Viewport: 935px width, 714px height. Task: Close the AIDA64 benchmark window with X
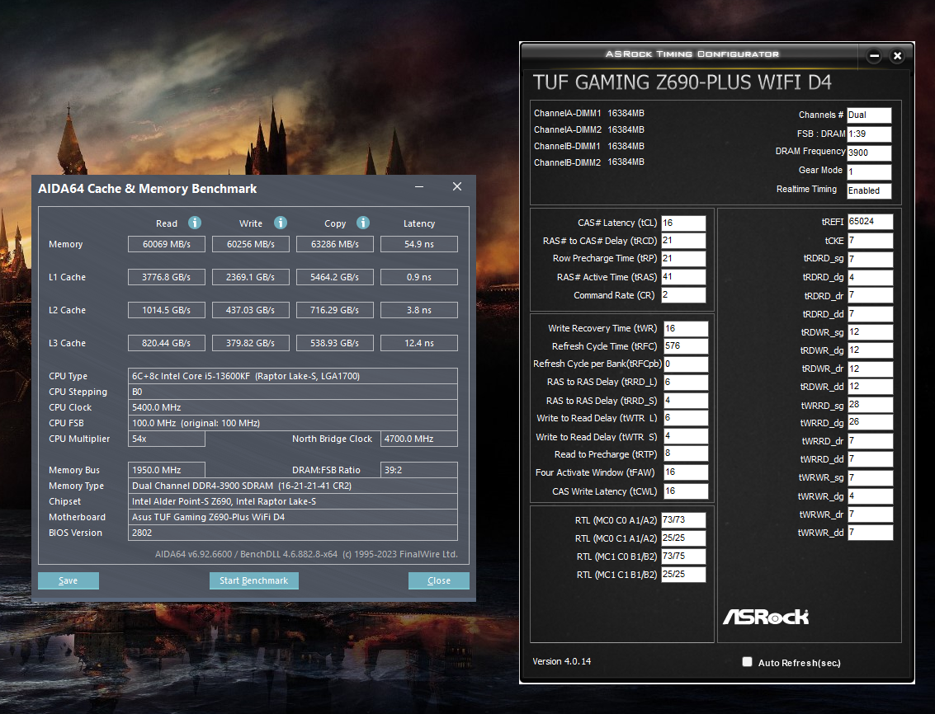tap(457, 187)
